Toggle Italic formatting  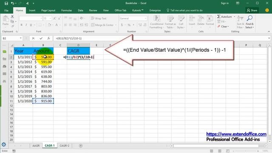coord(26,25)
